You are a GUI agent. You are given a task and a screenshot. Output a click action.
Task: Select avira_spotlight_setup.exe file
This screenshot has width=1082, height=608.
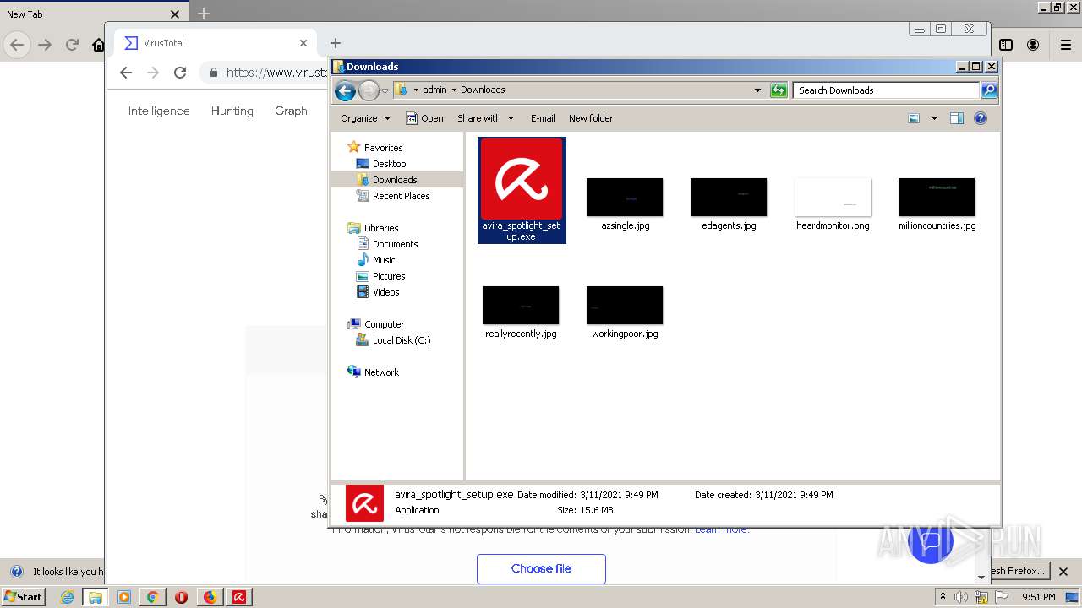click(x=522, y=190)
